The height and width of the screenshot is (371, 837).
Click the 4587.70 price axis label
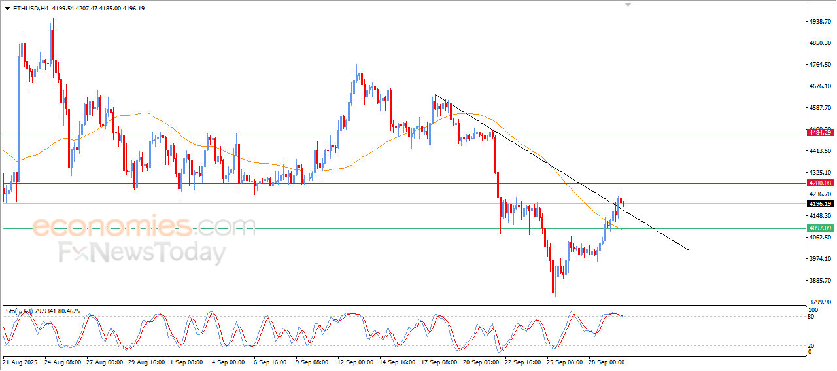tap(821, 108)
